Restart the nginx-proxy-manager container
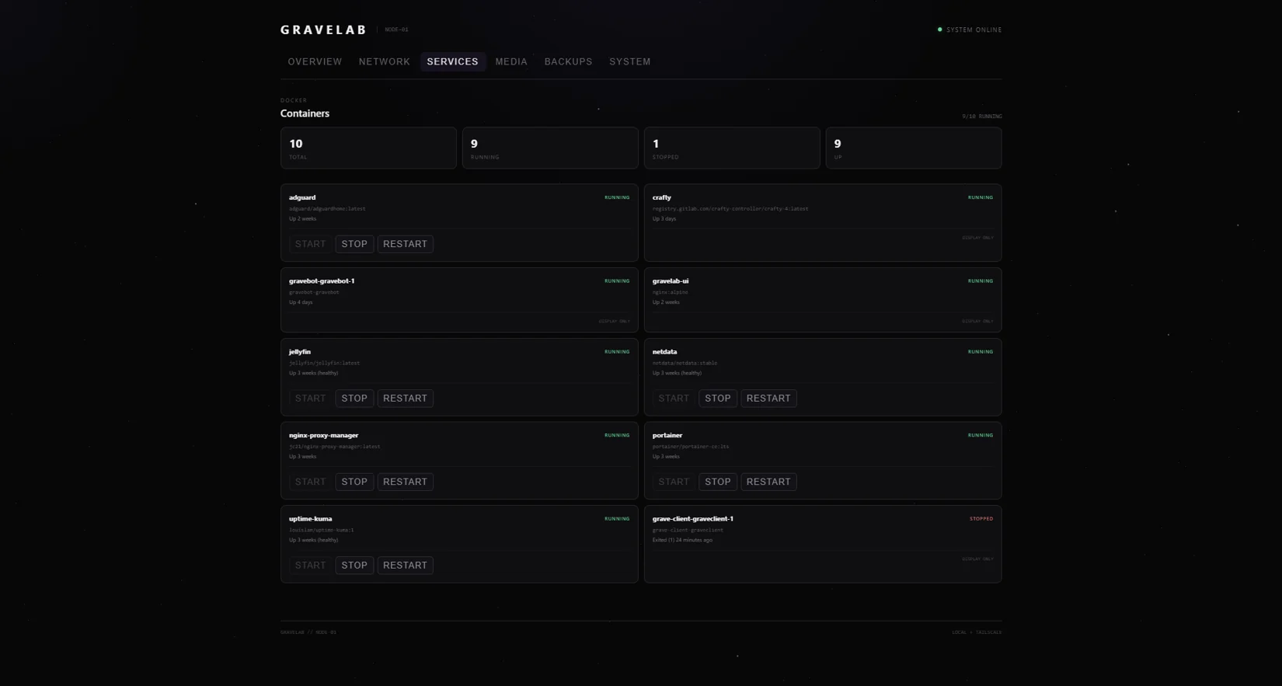Viewport: 1282px width, 686px height. [x=406, y=482]
